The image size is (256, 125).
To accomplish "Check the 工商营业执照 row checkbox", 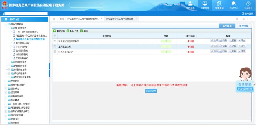I will tap(55, 46).
